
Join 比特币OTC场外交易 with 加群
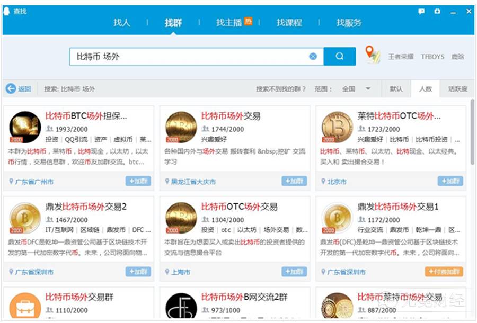(x=294, y=271)
